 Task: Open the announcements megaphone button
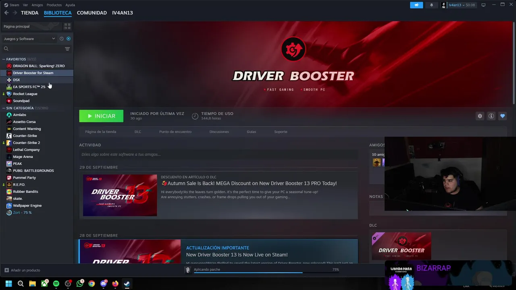tap(416, 5)
